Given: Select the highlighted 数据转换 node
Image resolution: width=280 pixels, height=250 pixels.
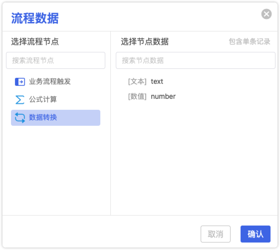Looking at the screenshot, I should coord(55,118).
